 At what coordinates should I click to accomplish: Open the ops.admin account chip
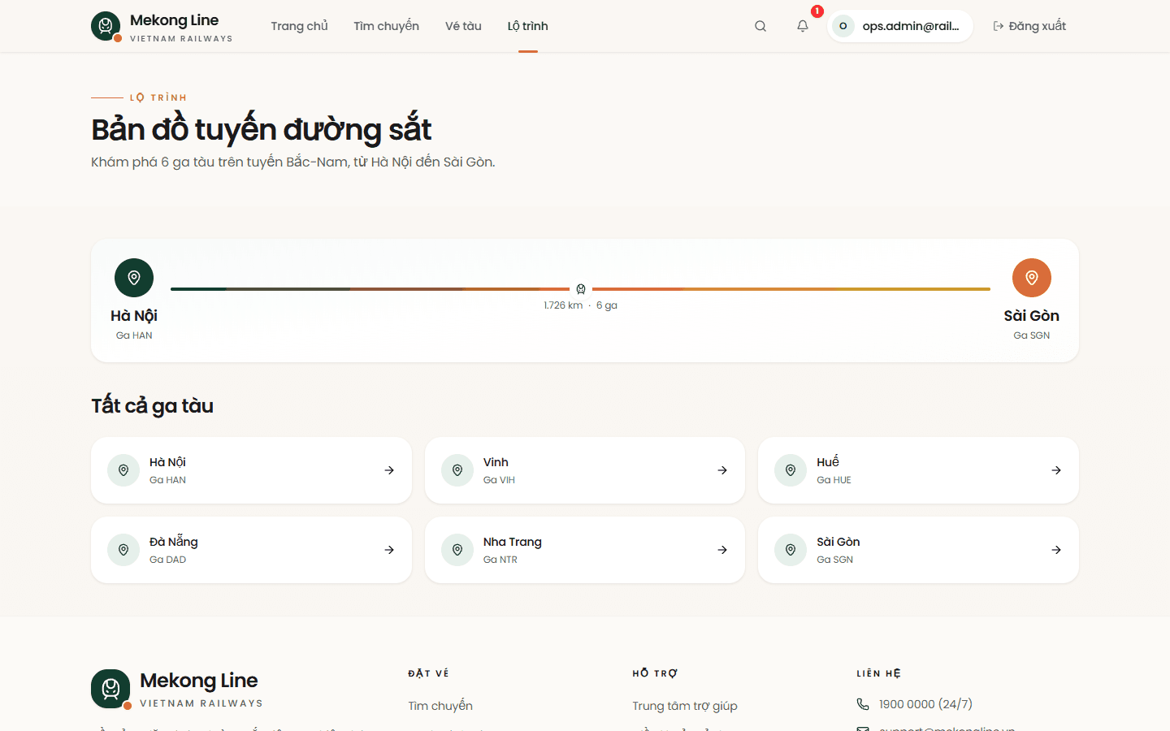900,26
